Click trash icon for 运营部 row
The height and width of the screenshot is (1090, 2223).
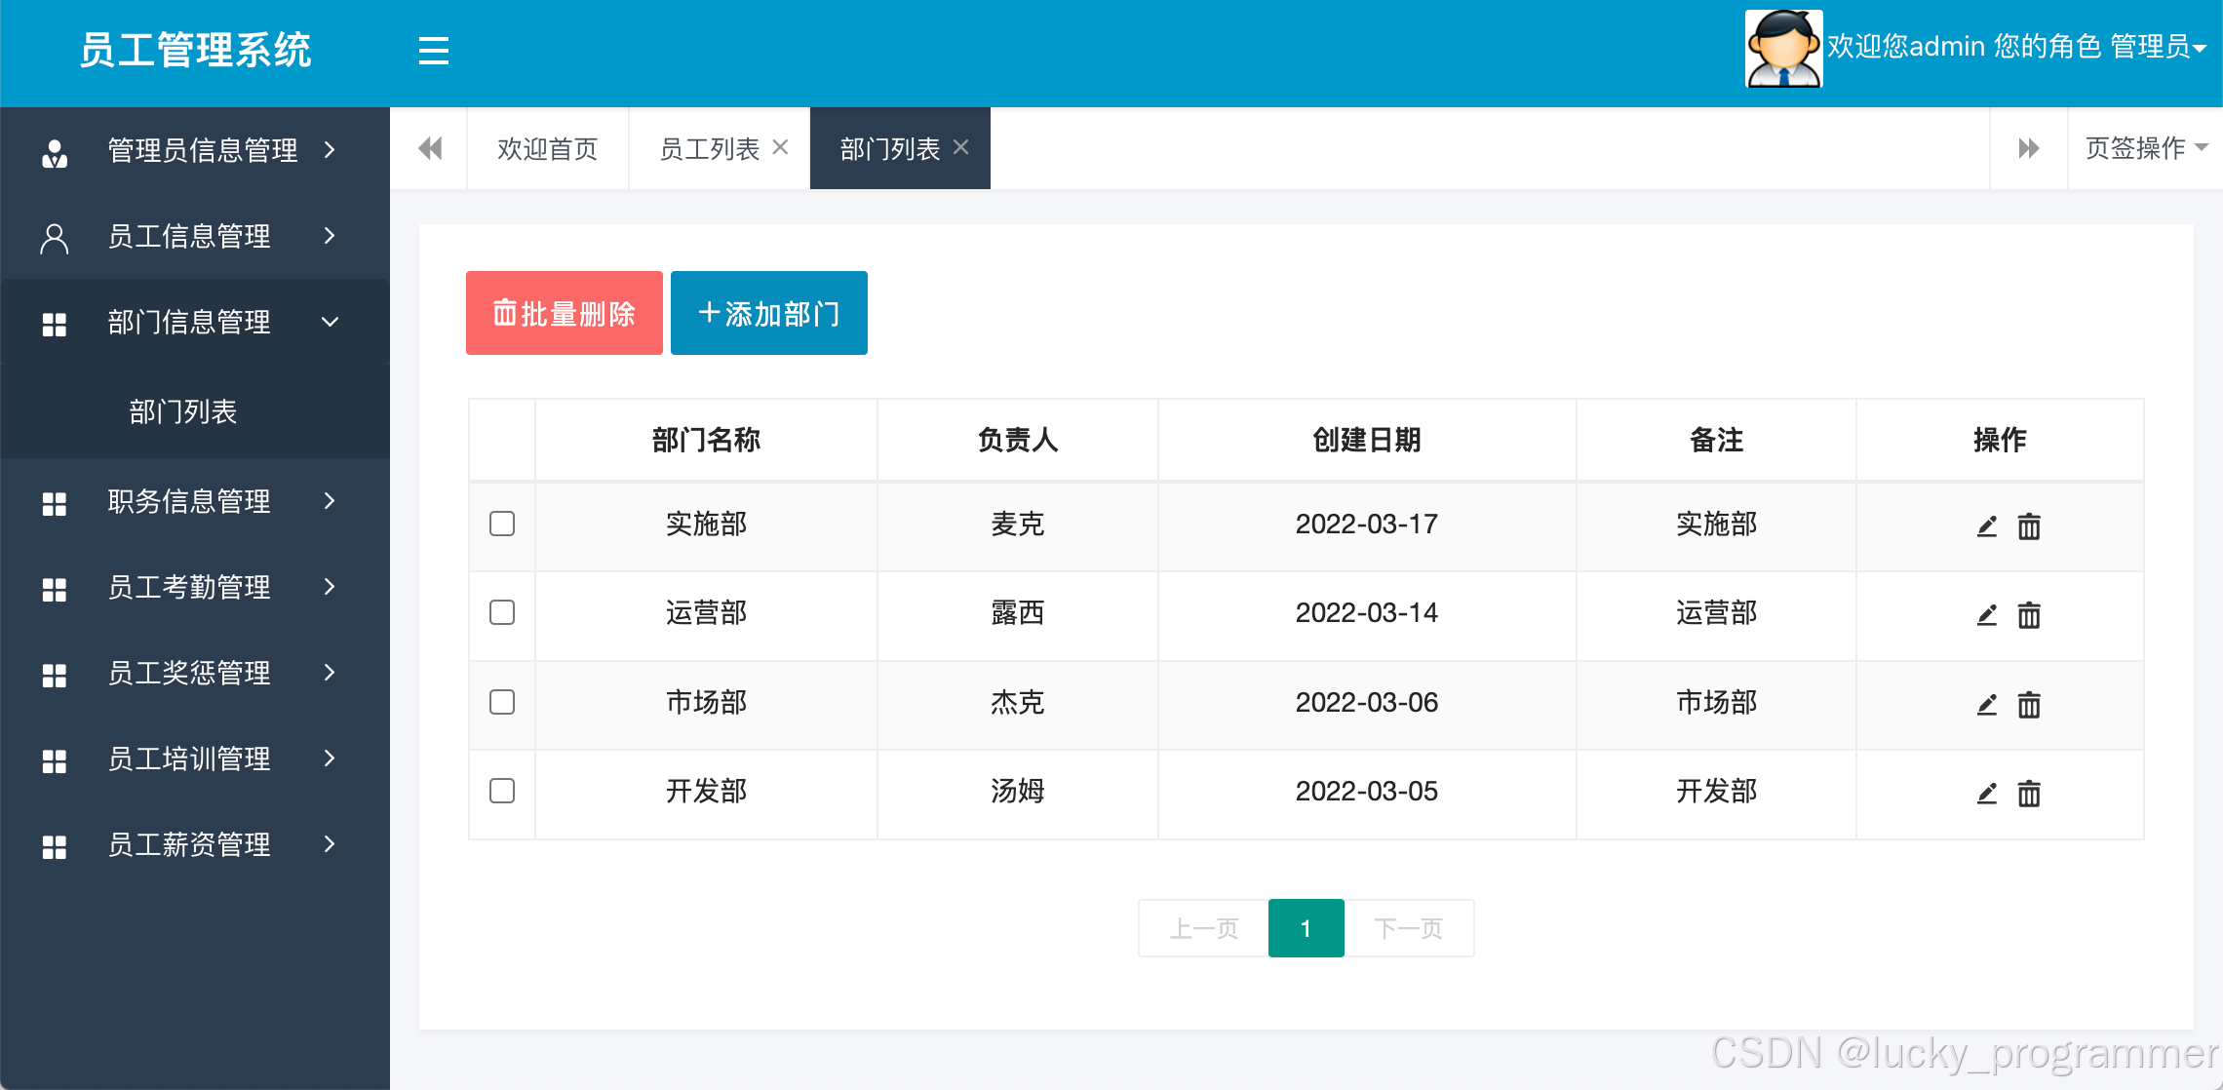(2029, 615)
